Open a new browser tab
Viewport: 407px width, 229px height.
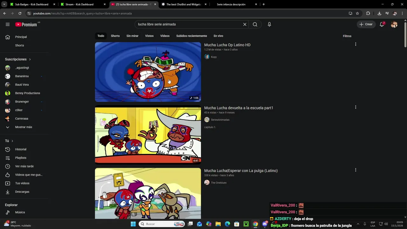click(264, 4)
